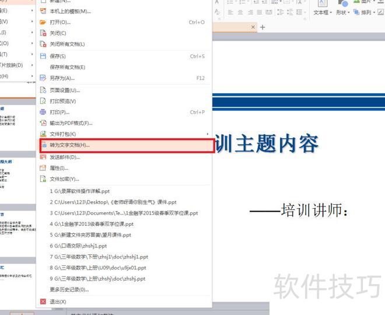This screenshot has width=385, height=315.
Task: Click the PDF icon for 输出为PDF格式(F)
Action: tap(43, 123)
